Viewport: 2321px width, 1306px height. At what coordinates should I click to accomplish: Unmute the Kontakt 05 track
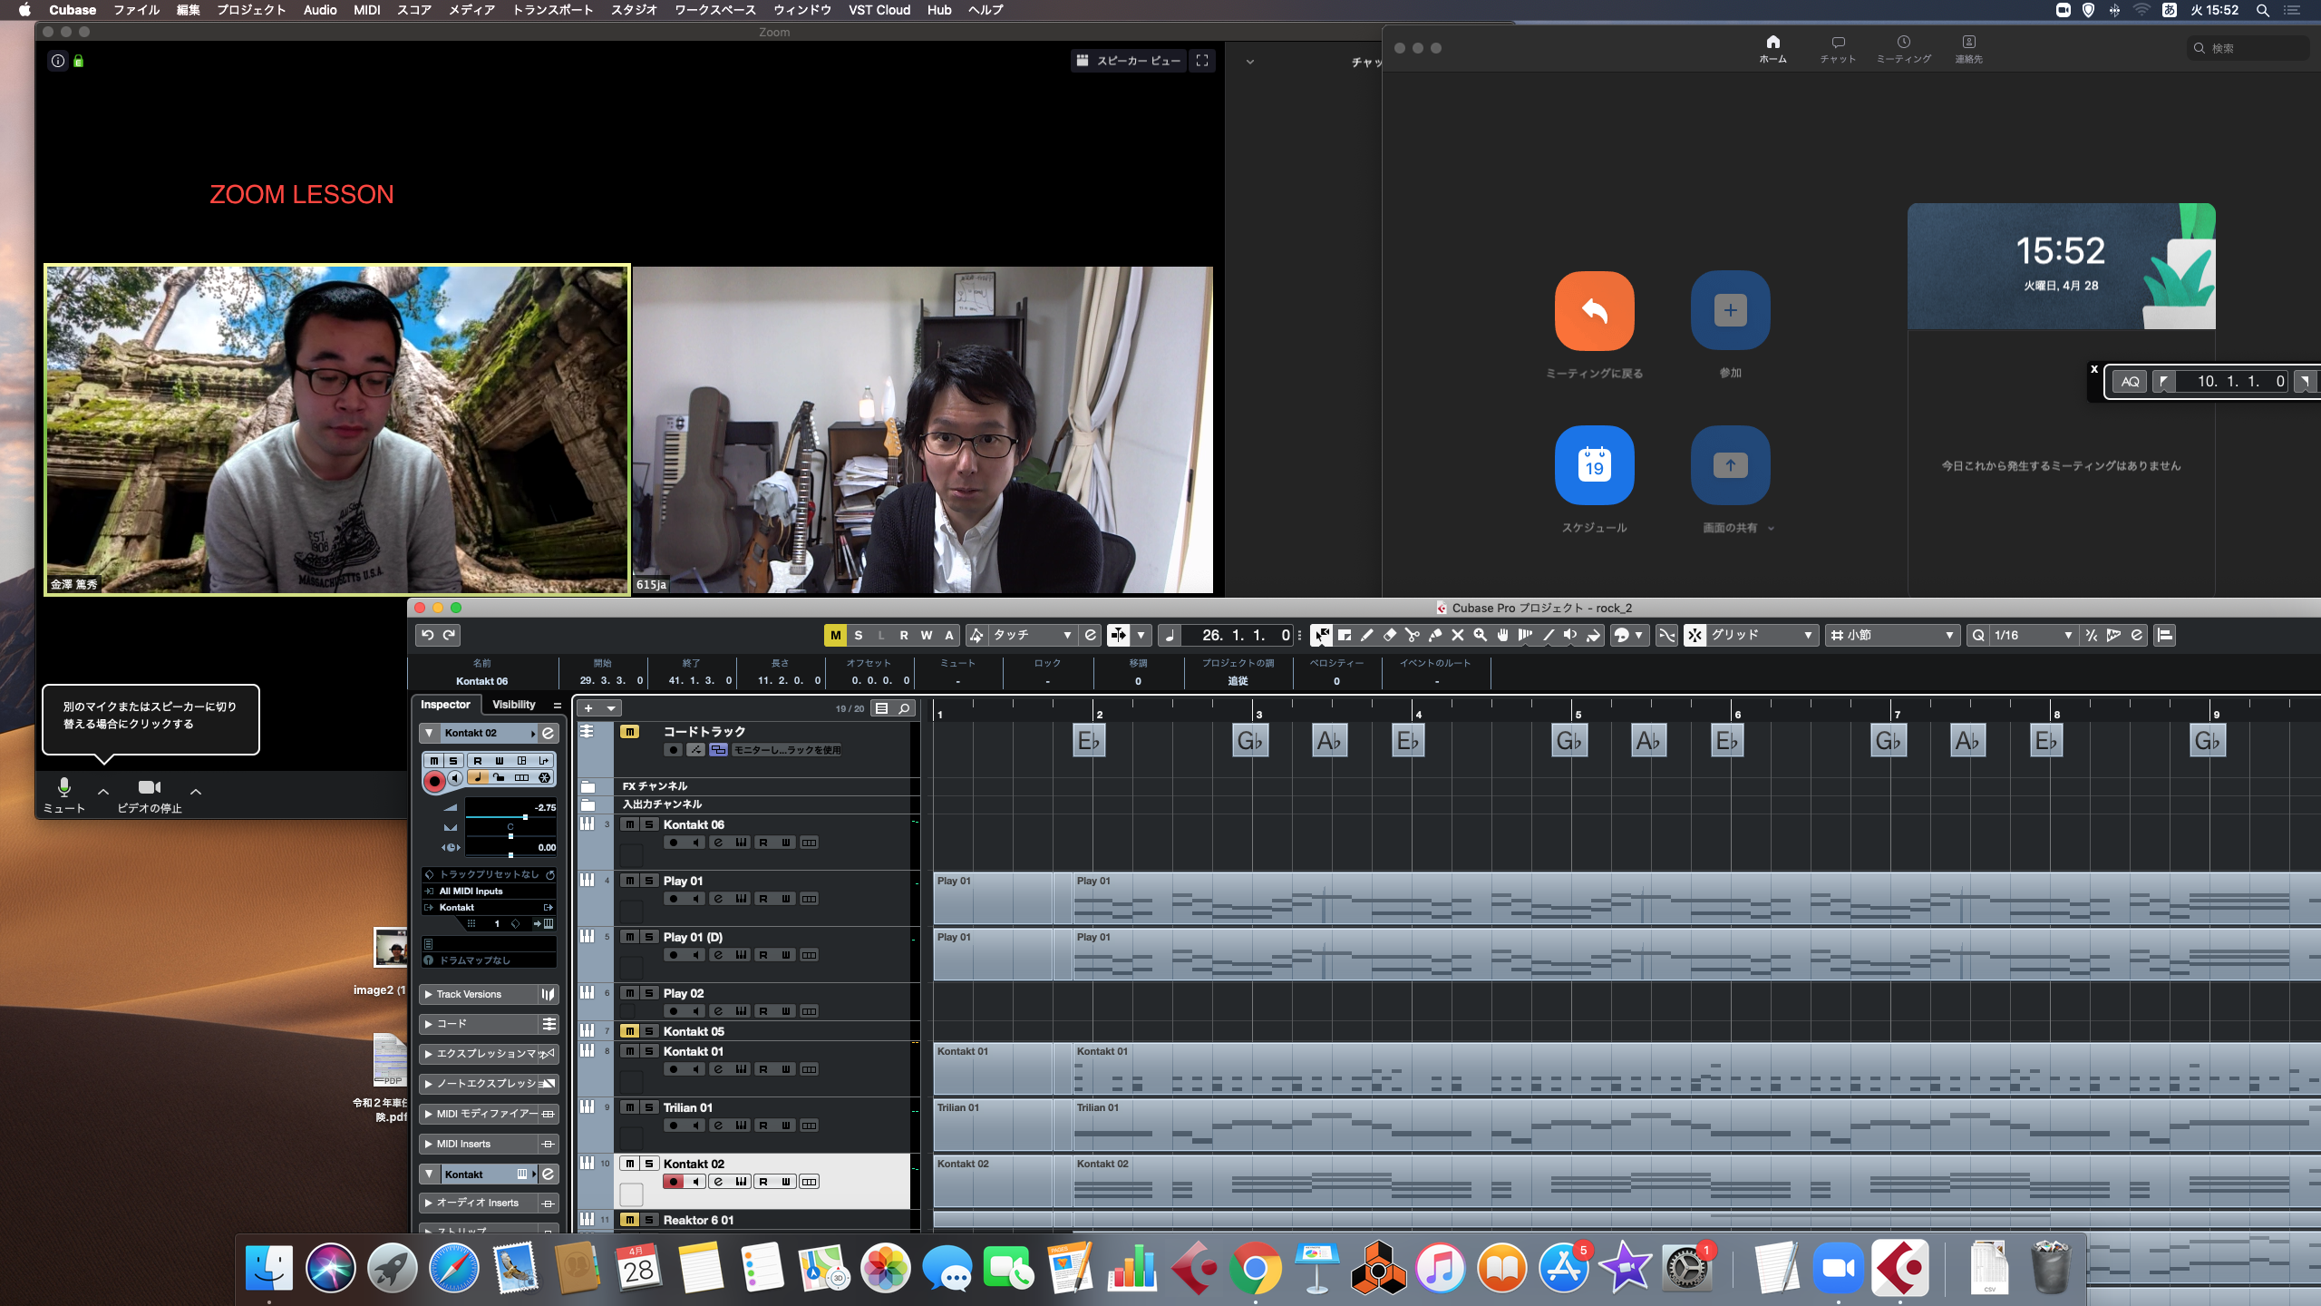629,1031
